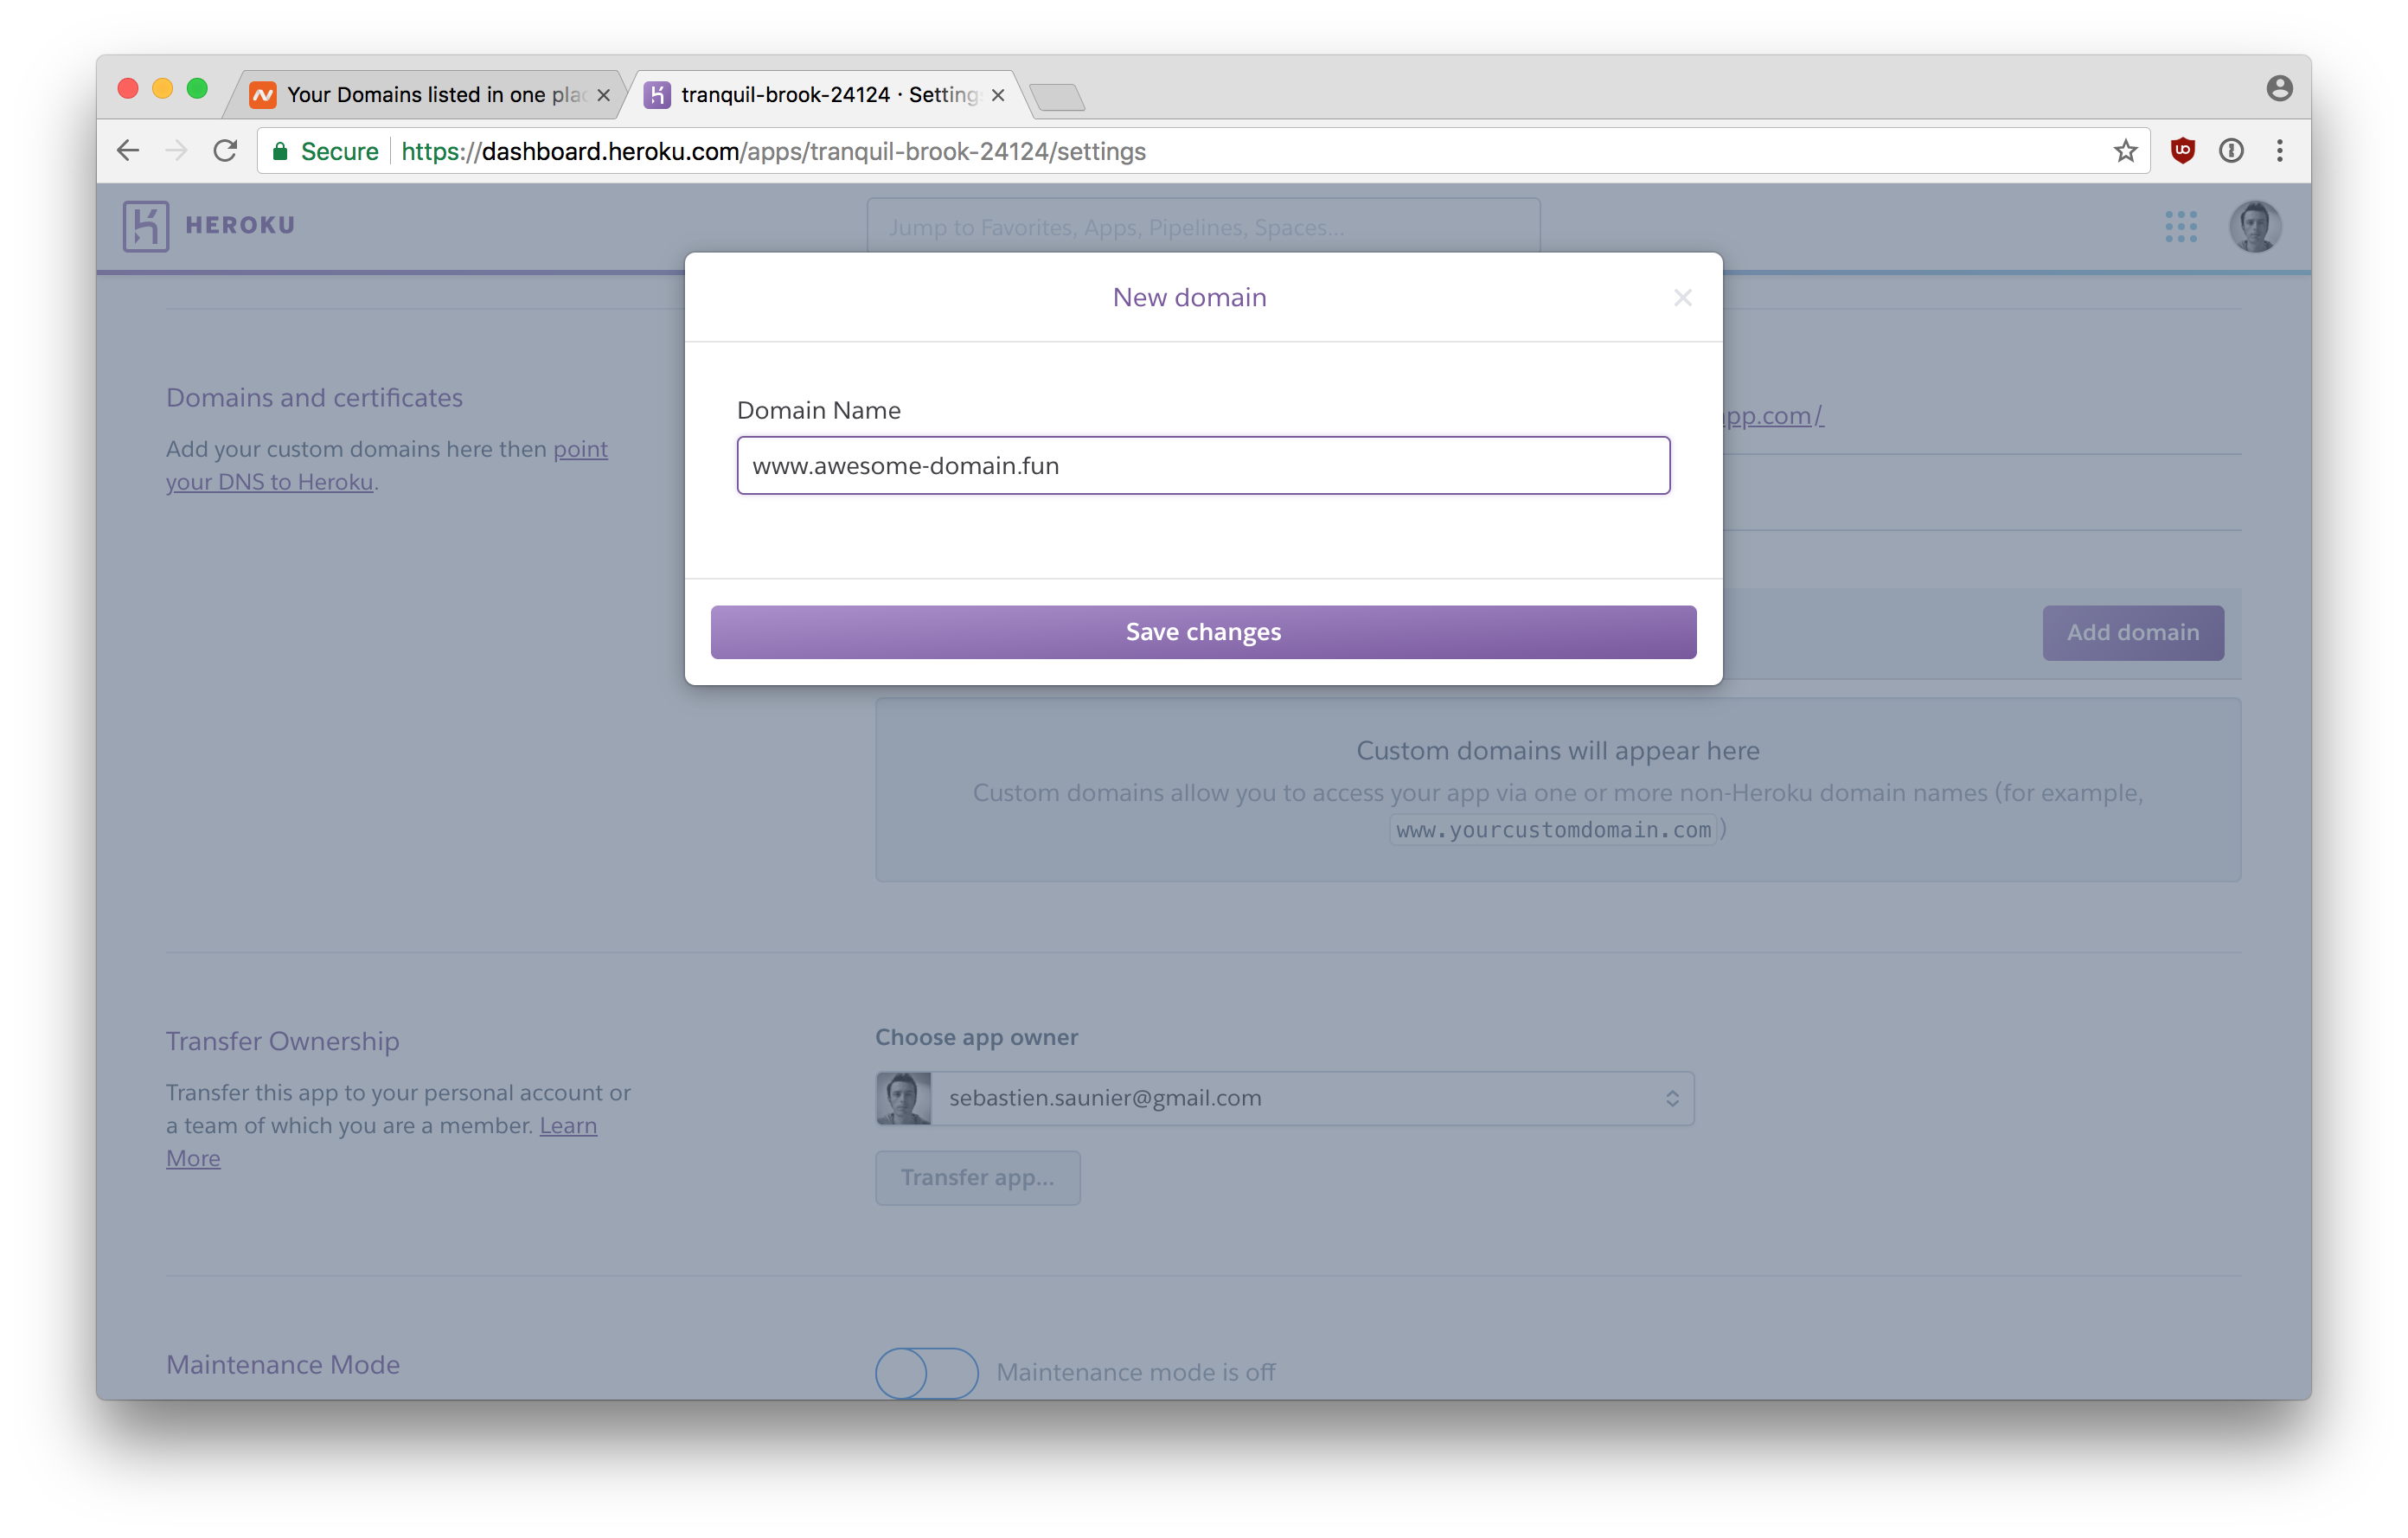The height and width of the screenshot is (1538, 2408).
Task: Click the Heroku logo icon
Action: point(146,226)
